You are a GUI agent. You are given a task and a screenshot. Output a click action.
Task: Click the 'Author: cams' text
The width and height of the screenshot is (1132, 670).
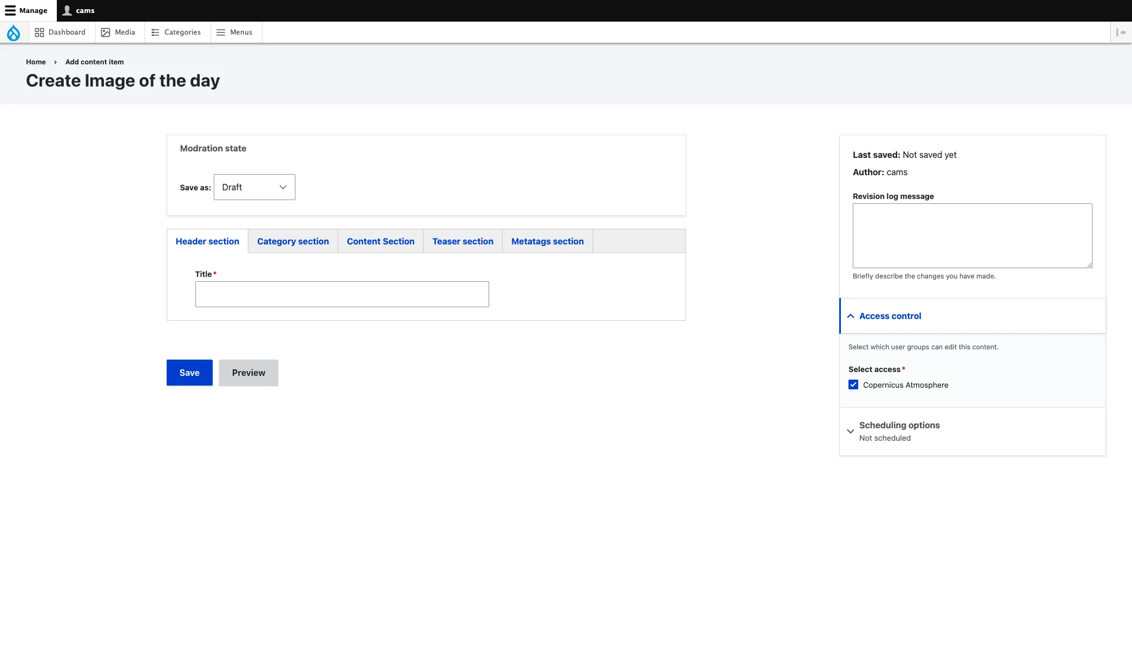point(880,172)
